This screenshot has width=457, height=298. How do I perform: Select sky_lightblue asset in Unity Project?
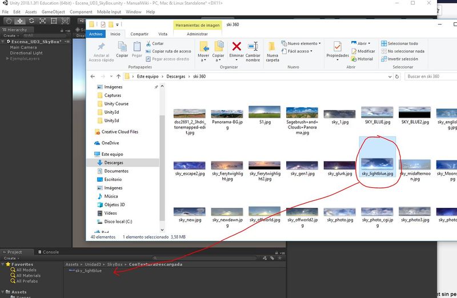click(85, 271)
